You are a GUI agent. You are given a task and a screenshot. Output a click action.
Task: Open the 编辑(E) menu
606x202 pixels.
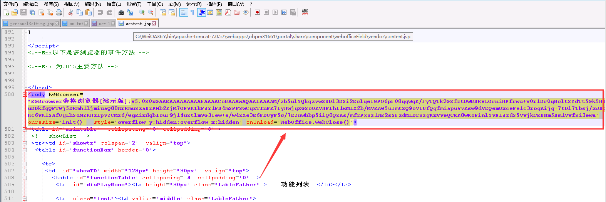(x=31, y=4)
